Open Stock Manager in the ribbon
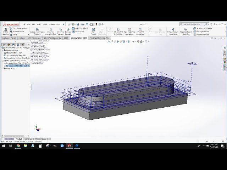 (x=17, y=32)
